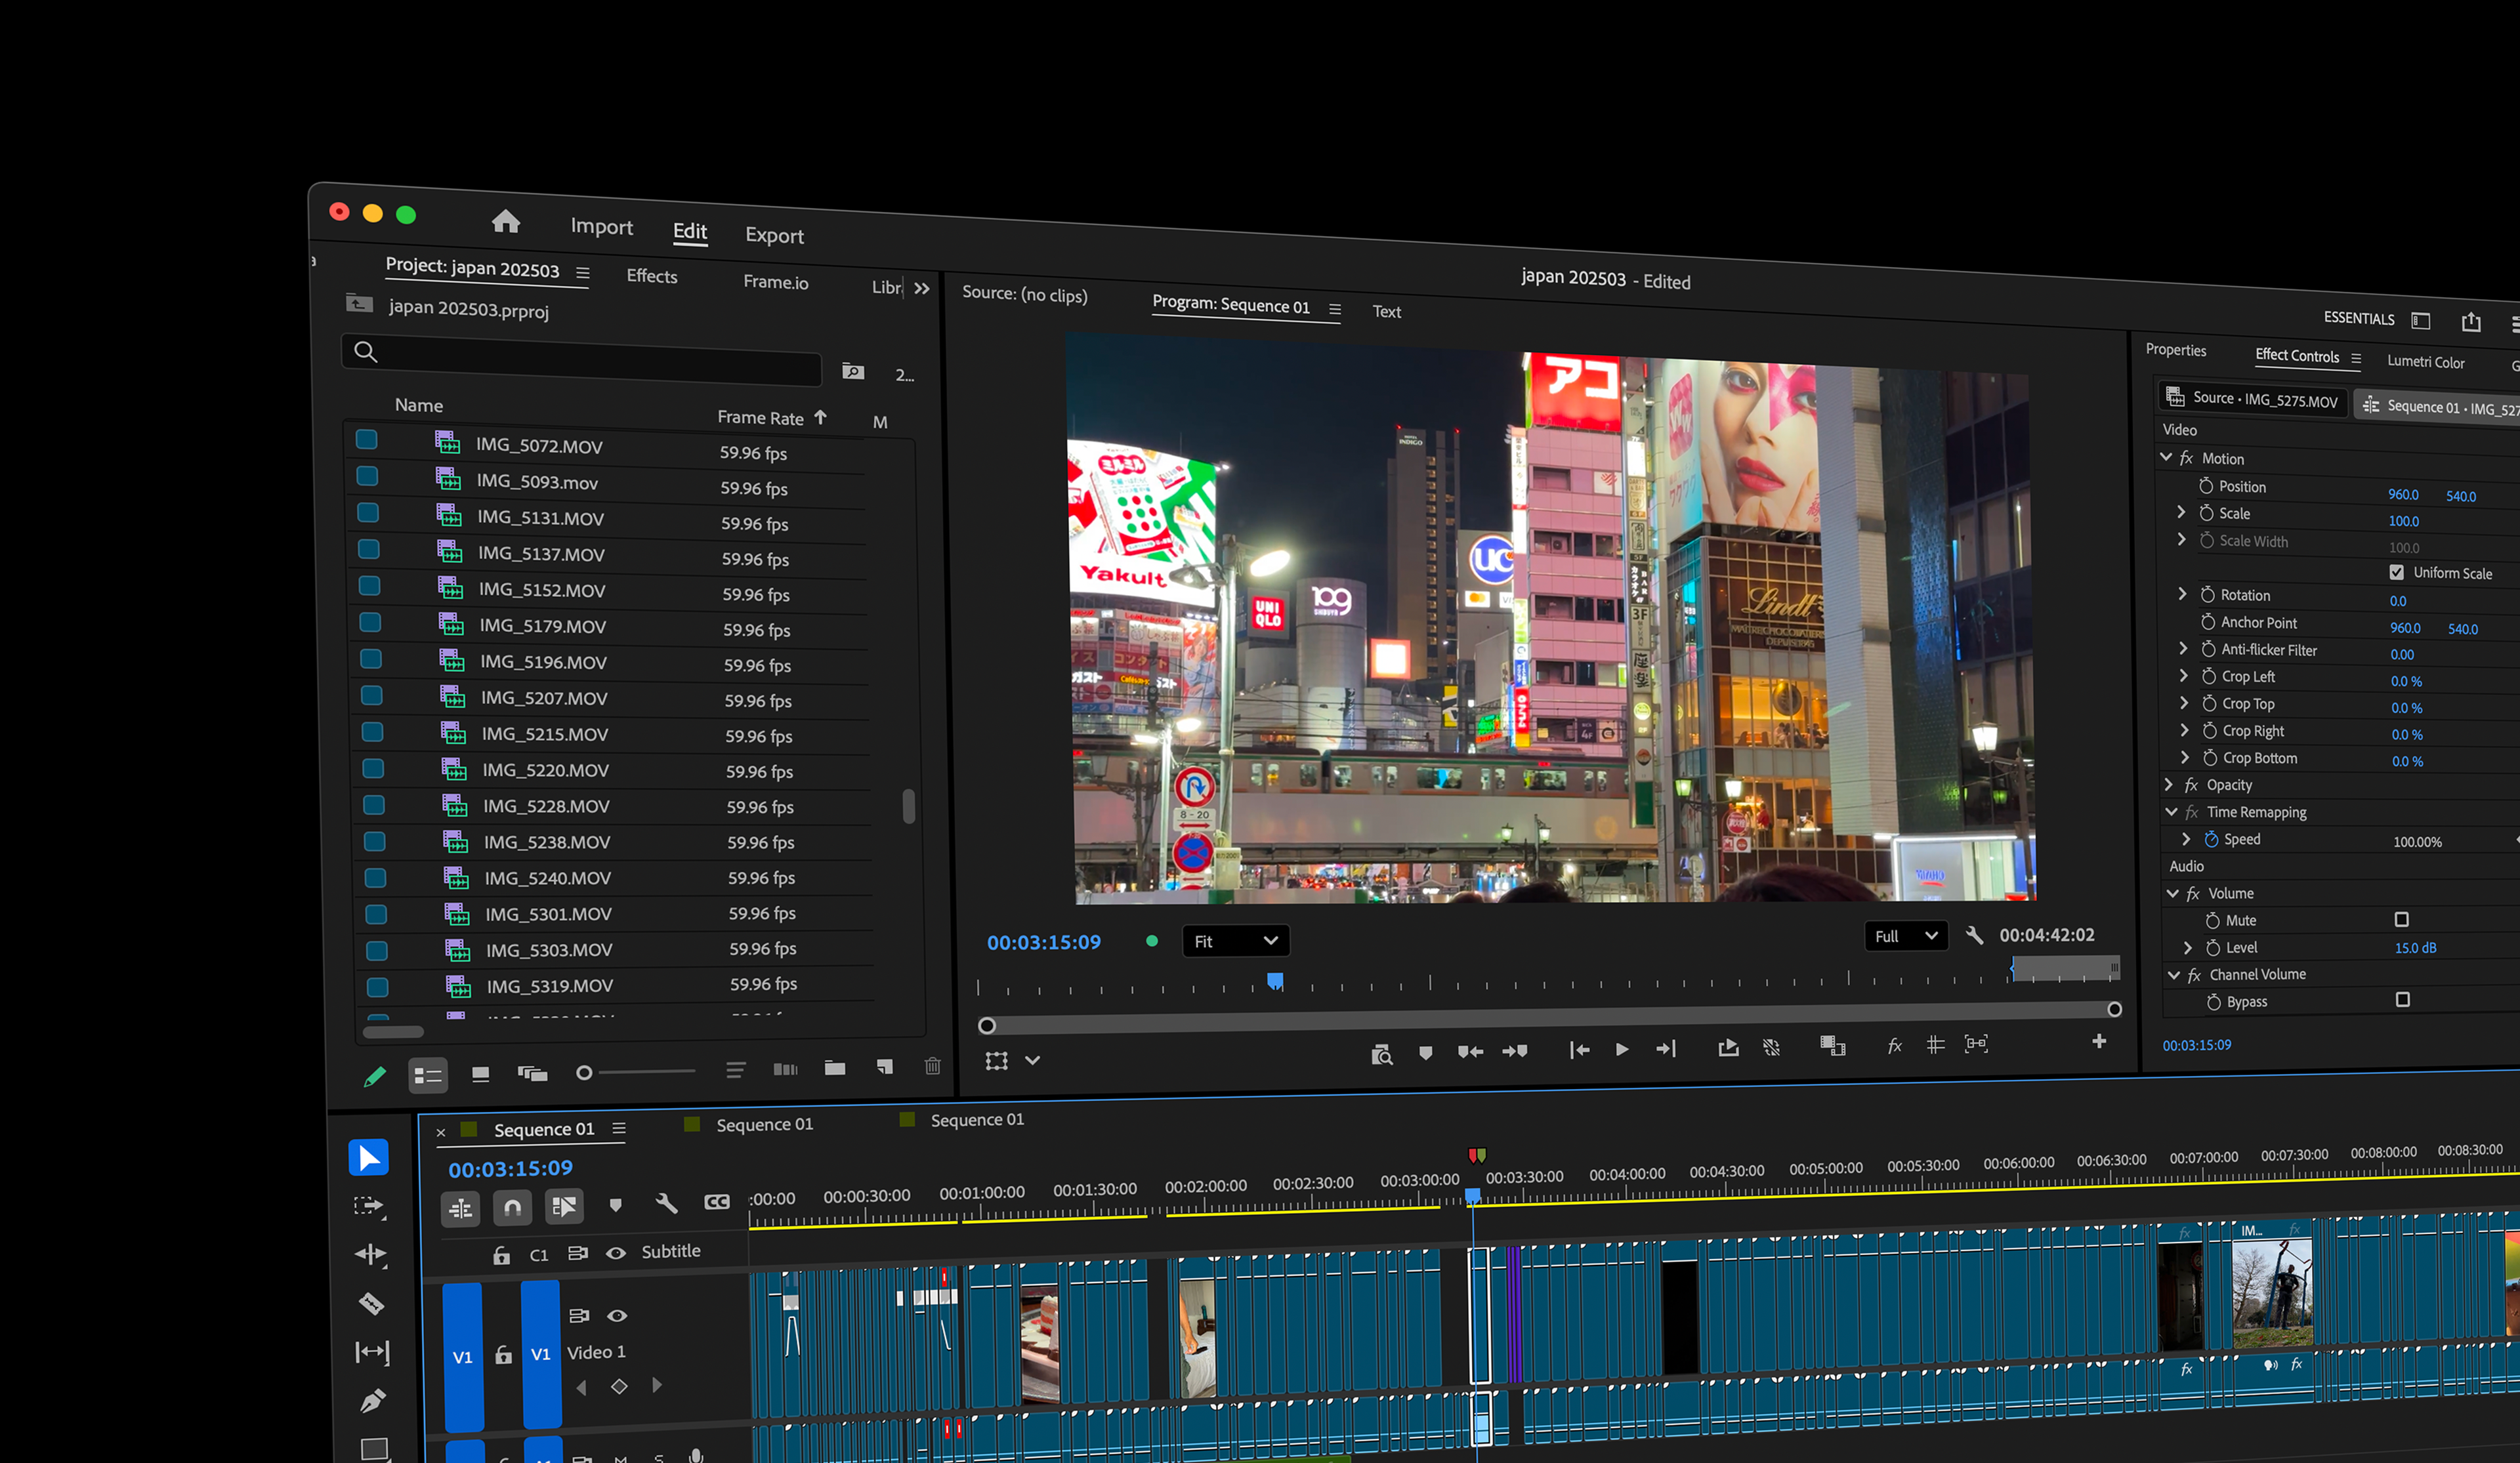Open the Lumetri Color tab
This screenshot has width=2520, height=1463.
(2425, 362)
